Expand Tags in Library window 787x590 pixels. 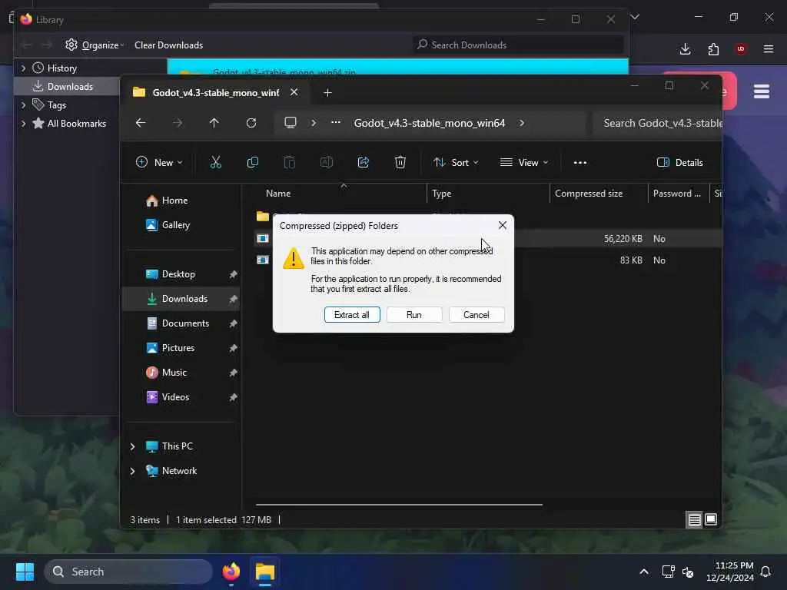(x=23, y=105)
